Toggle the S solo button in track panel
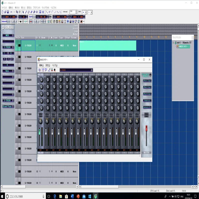The image size is (199, 199). pyautogui.click(x=8, y=59)
